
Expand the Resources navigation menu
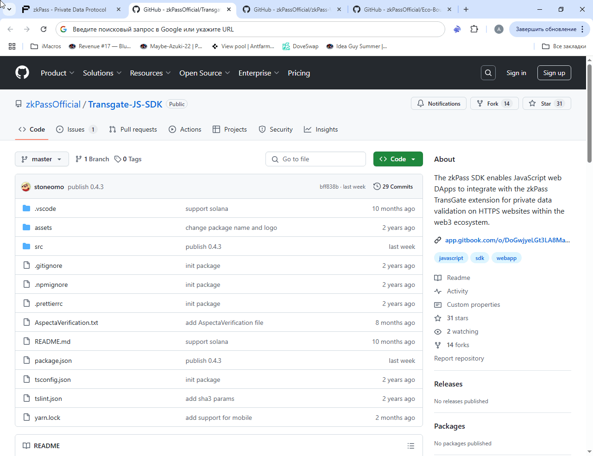click(151, 73)
